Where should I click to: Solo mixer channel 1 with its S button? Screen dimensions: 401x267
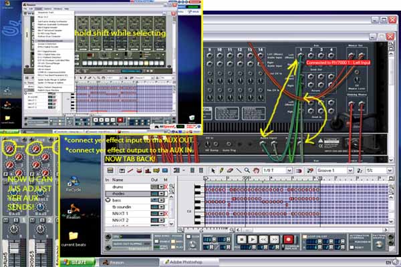(x=16, y=220)
